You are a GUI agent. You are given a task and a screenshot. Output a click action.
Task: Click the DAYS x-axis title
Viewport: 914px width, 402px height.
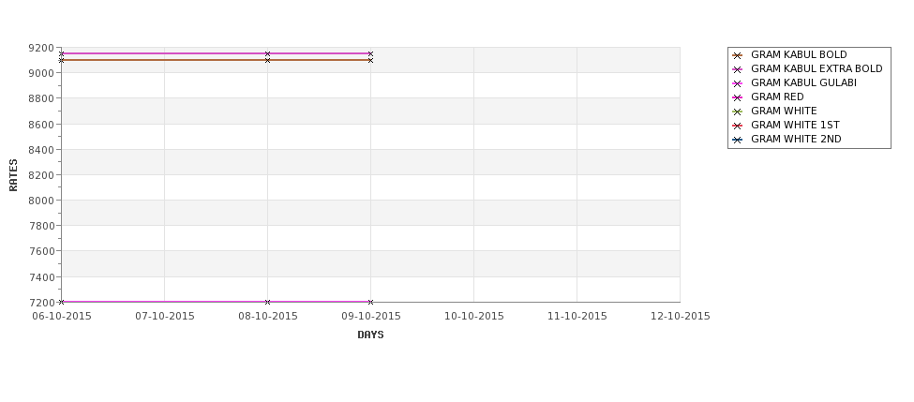(x=370, y=335)
